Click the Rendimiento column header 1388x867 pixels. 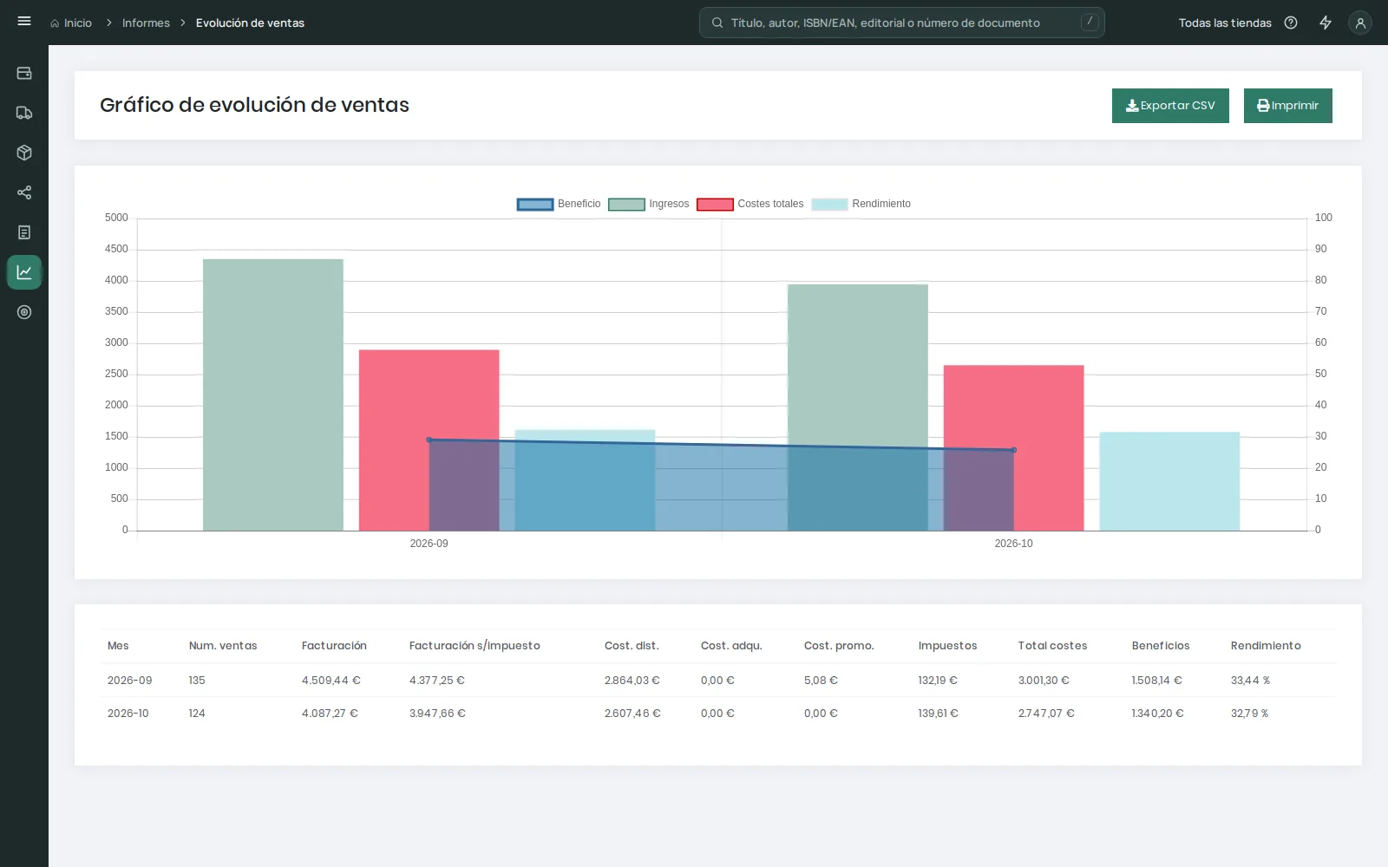pos(1266,646)
